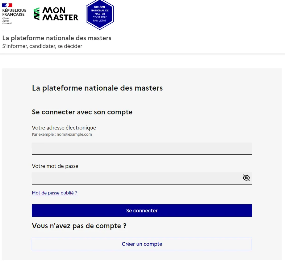Click the large form heading 'La plateforme nationale des masters'
285x264 pixels.
tap(97, 88)
